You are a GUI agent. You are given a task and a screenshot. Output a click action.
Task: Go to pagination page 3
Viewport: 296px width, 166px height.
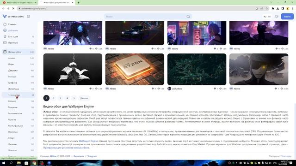tap(60, 98)
